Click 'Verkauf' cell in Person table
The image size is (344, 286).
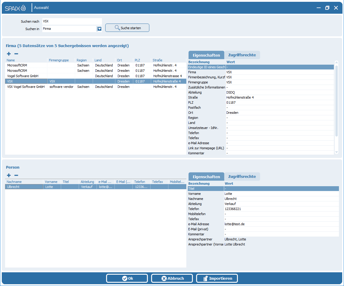point(88,187)
